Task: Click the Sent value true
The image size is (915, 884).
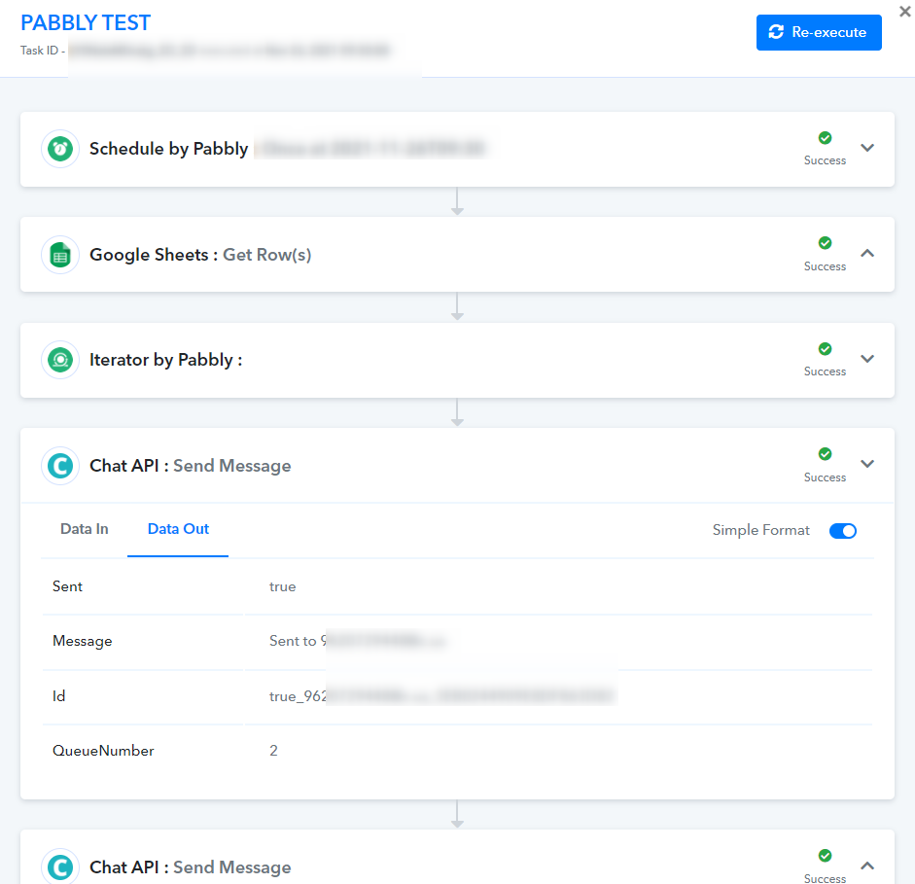Action: pyautogui.click(x=282, y=586)
